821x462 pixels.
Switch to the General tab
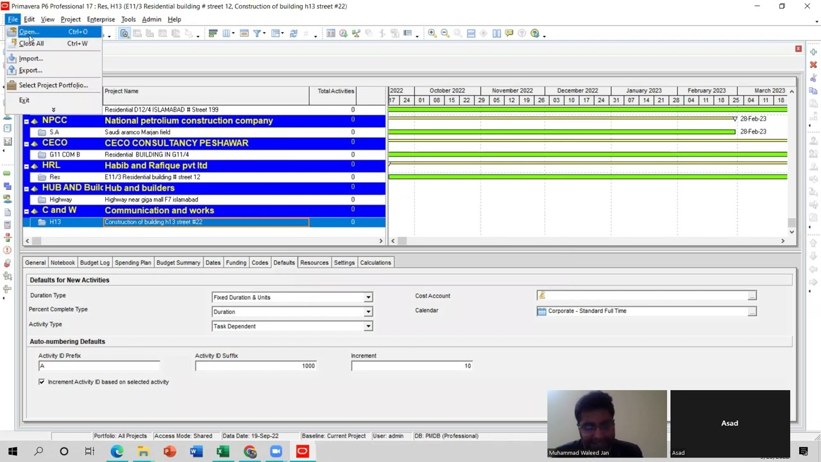35,262
